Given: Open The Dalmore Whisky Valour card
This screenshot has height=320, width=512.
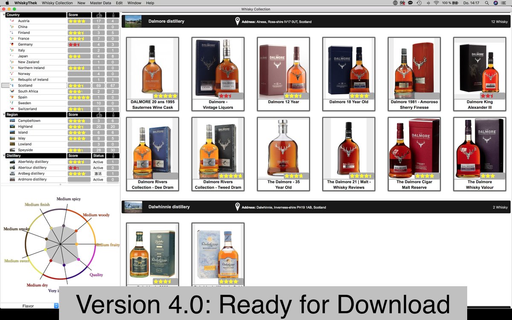Looking at the screenshot, I should (x=480, y=154).
